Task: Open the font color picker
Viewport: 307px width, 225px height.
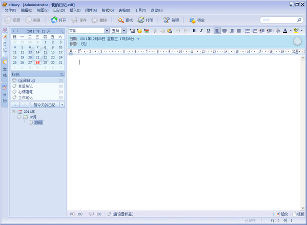Action: 285,31
